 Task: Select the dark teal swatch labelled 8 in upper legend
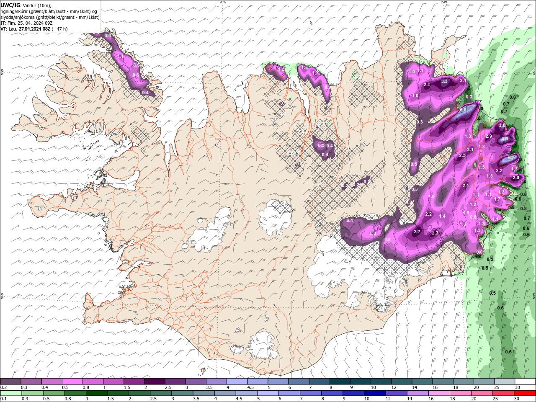click(x=340, y=381)
